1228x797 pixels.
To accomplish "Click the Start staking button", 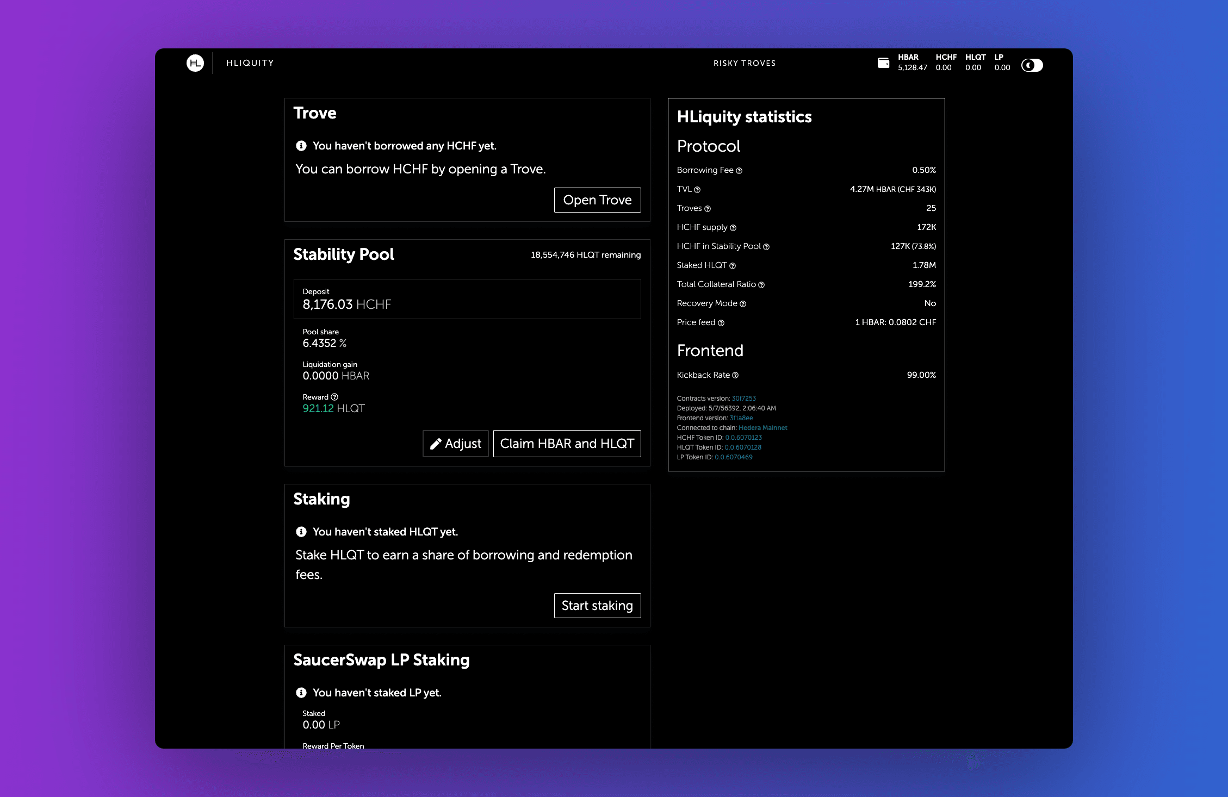I will [x=597, y=606].
